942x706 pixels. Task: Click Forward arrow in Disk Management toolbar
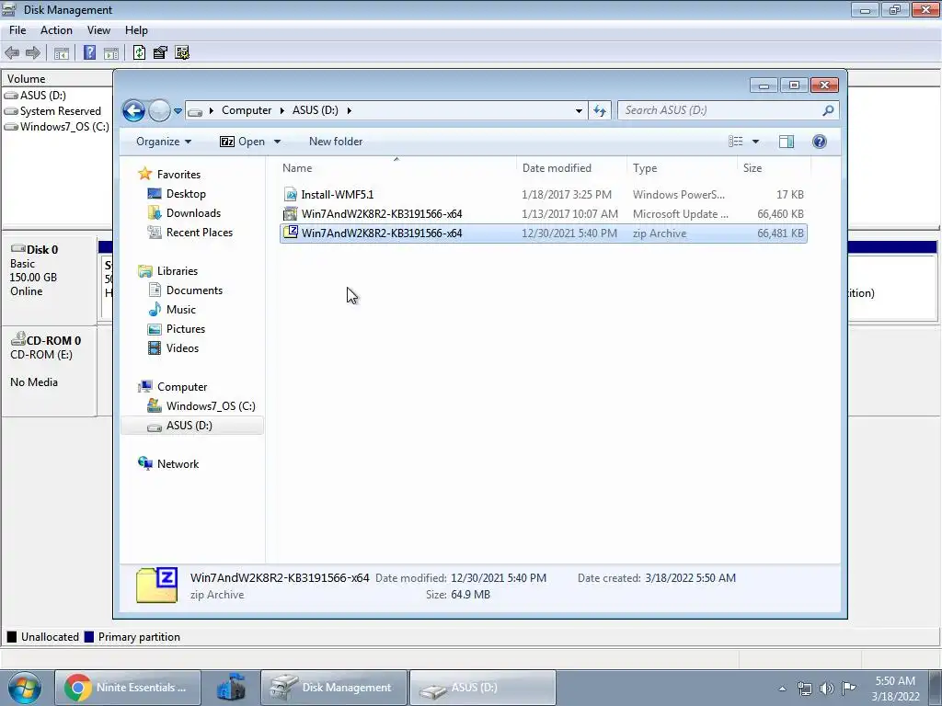[33, 52]
